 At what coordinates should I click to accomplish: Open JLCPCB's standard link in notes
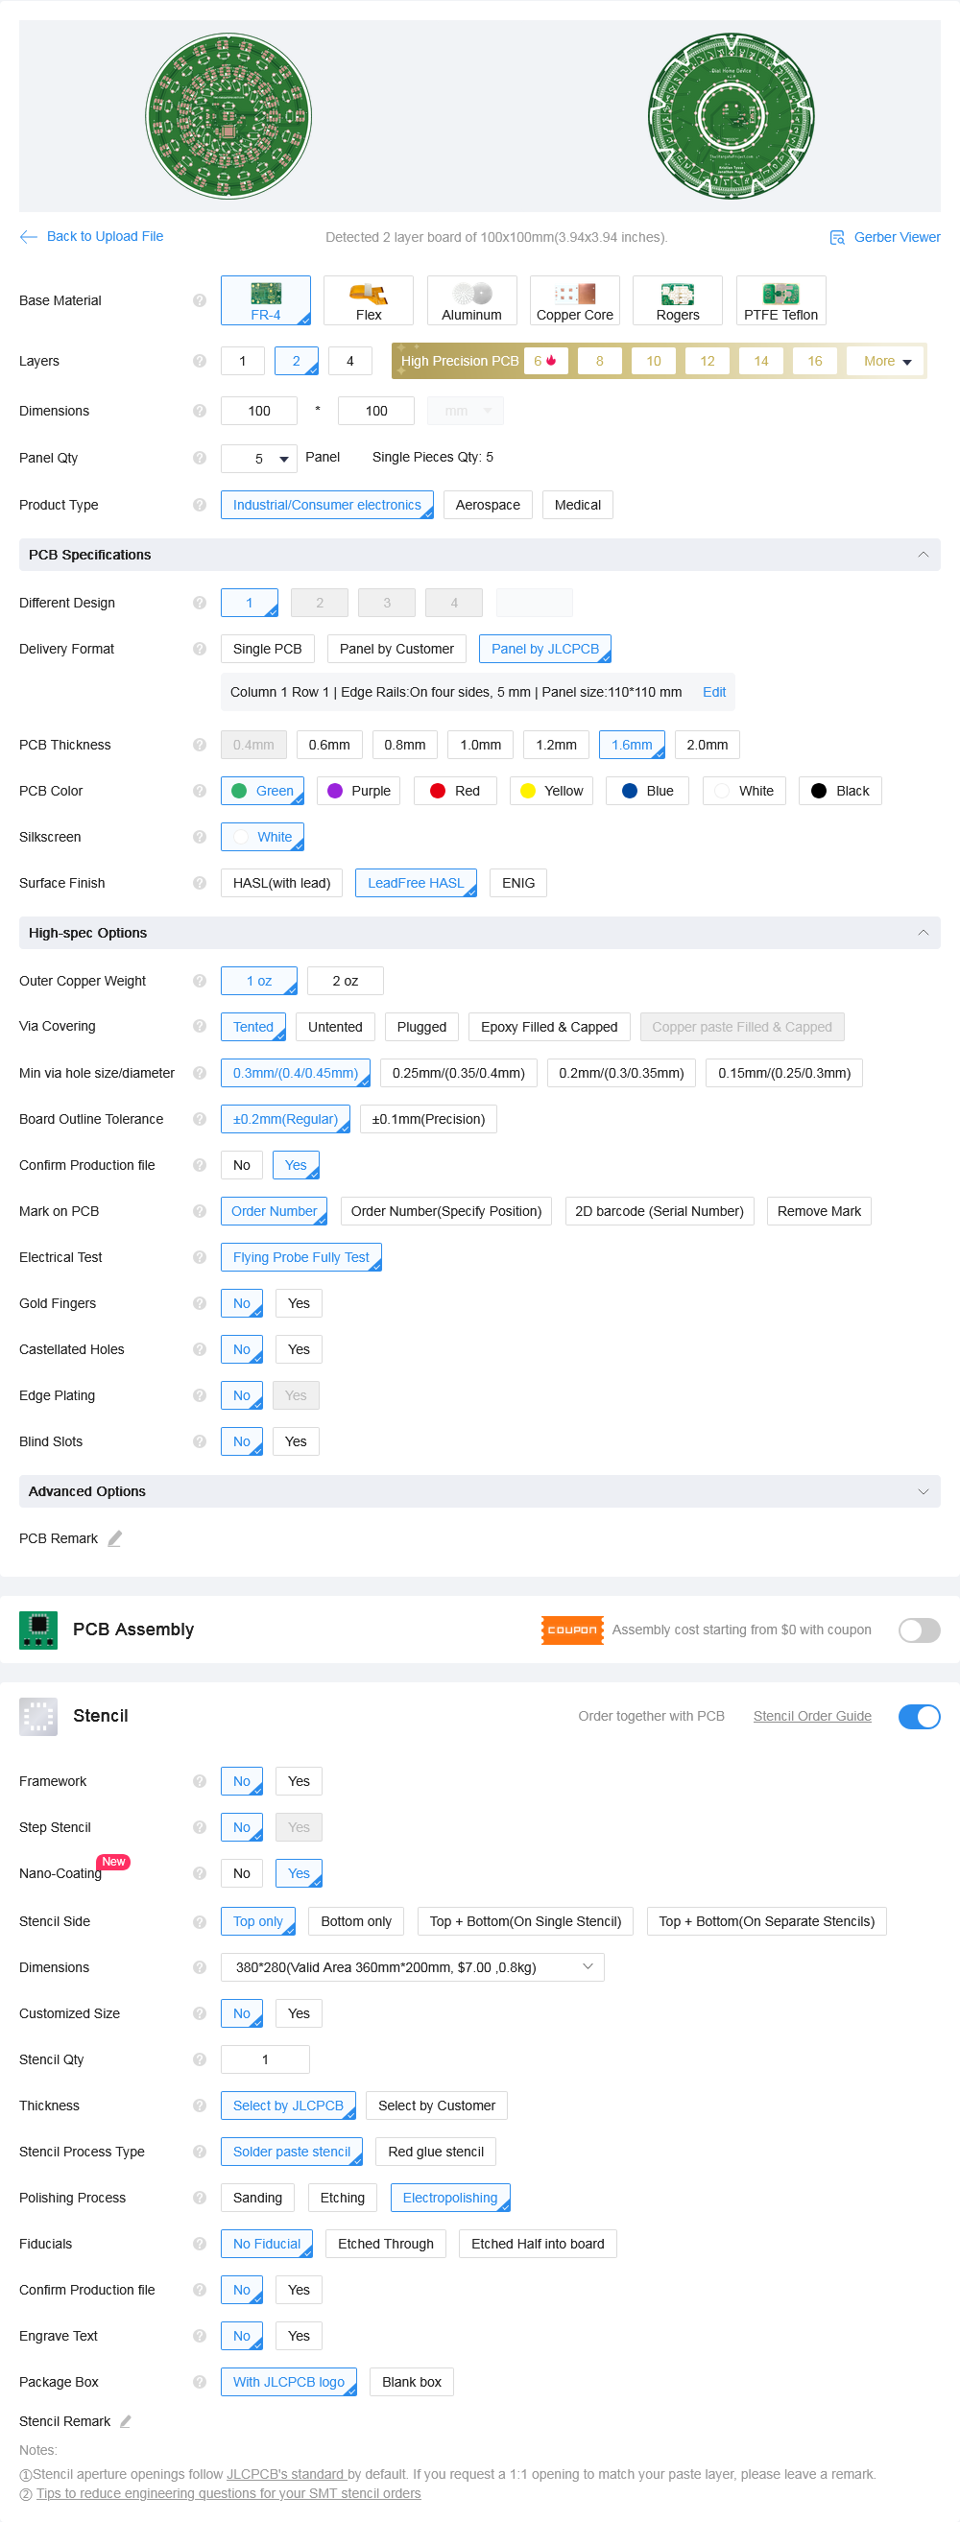pyautogui.click(x=286, y=2474)
